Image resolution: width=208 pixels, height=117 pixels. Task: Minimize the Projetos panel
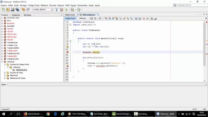pyautogui.click(x=61, y=15)
